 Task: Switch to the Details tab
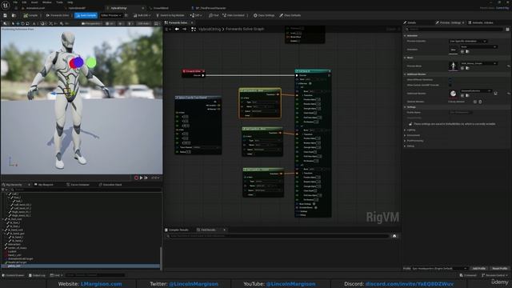pos(410,22)
